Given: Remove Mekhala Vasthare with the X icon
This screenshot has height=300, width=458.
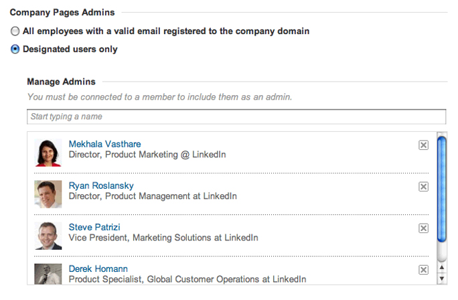Looking at the screenshot, I should [423, 145].
